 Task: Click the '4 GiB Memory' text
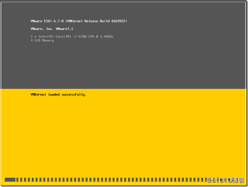point(42,41)
